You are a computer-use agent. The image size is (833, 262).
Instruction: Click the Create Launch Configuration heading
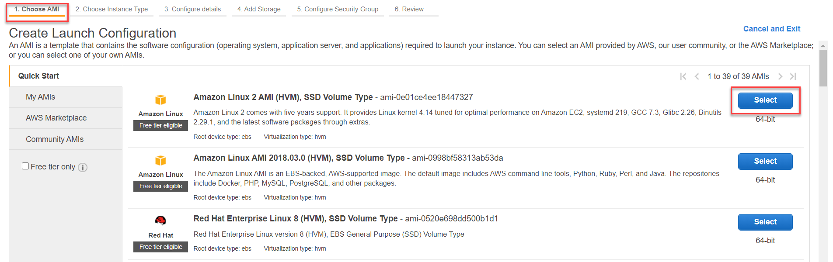click(x=93, y=33)
